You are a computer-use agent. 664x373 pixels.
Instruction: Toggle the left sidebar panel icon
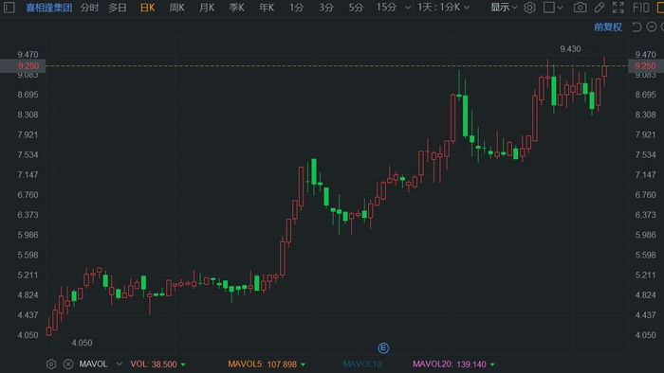pyautogui.click(x=9, y=8)
